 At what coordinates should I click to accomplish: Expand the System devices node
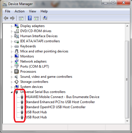(x=12, y=87)
